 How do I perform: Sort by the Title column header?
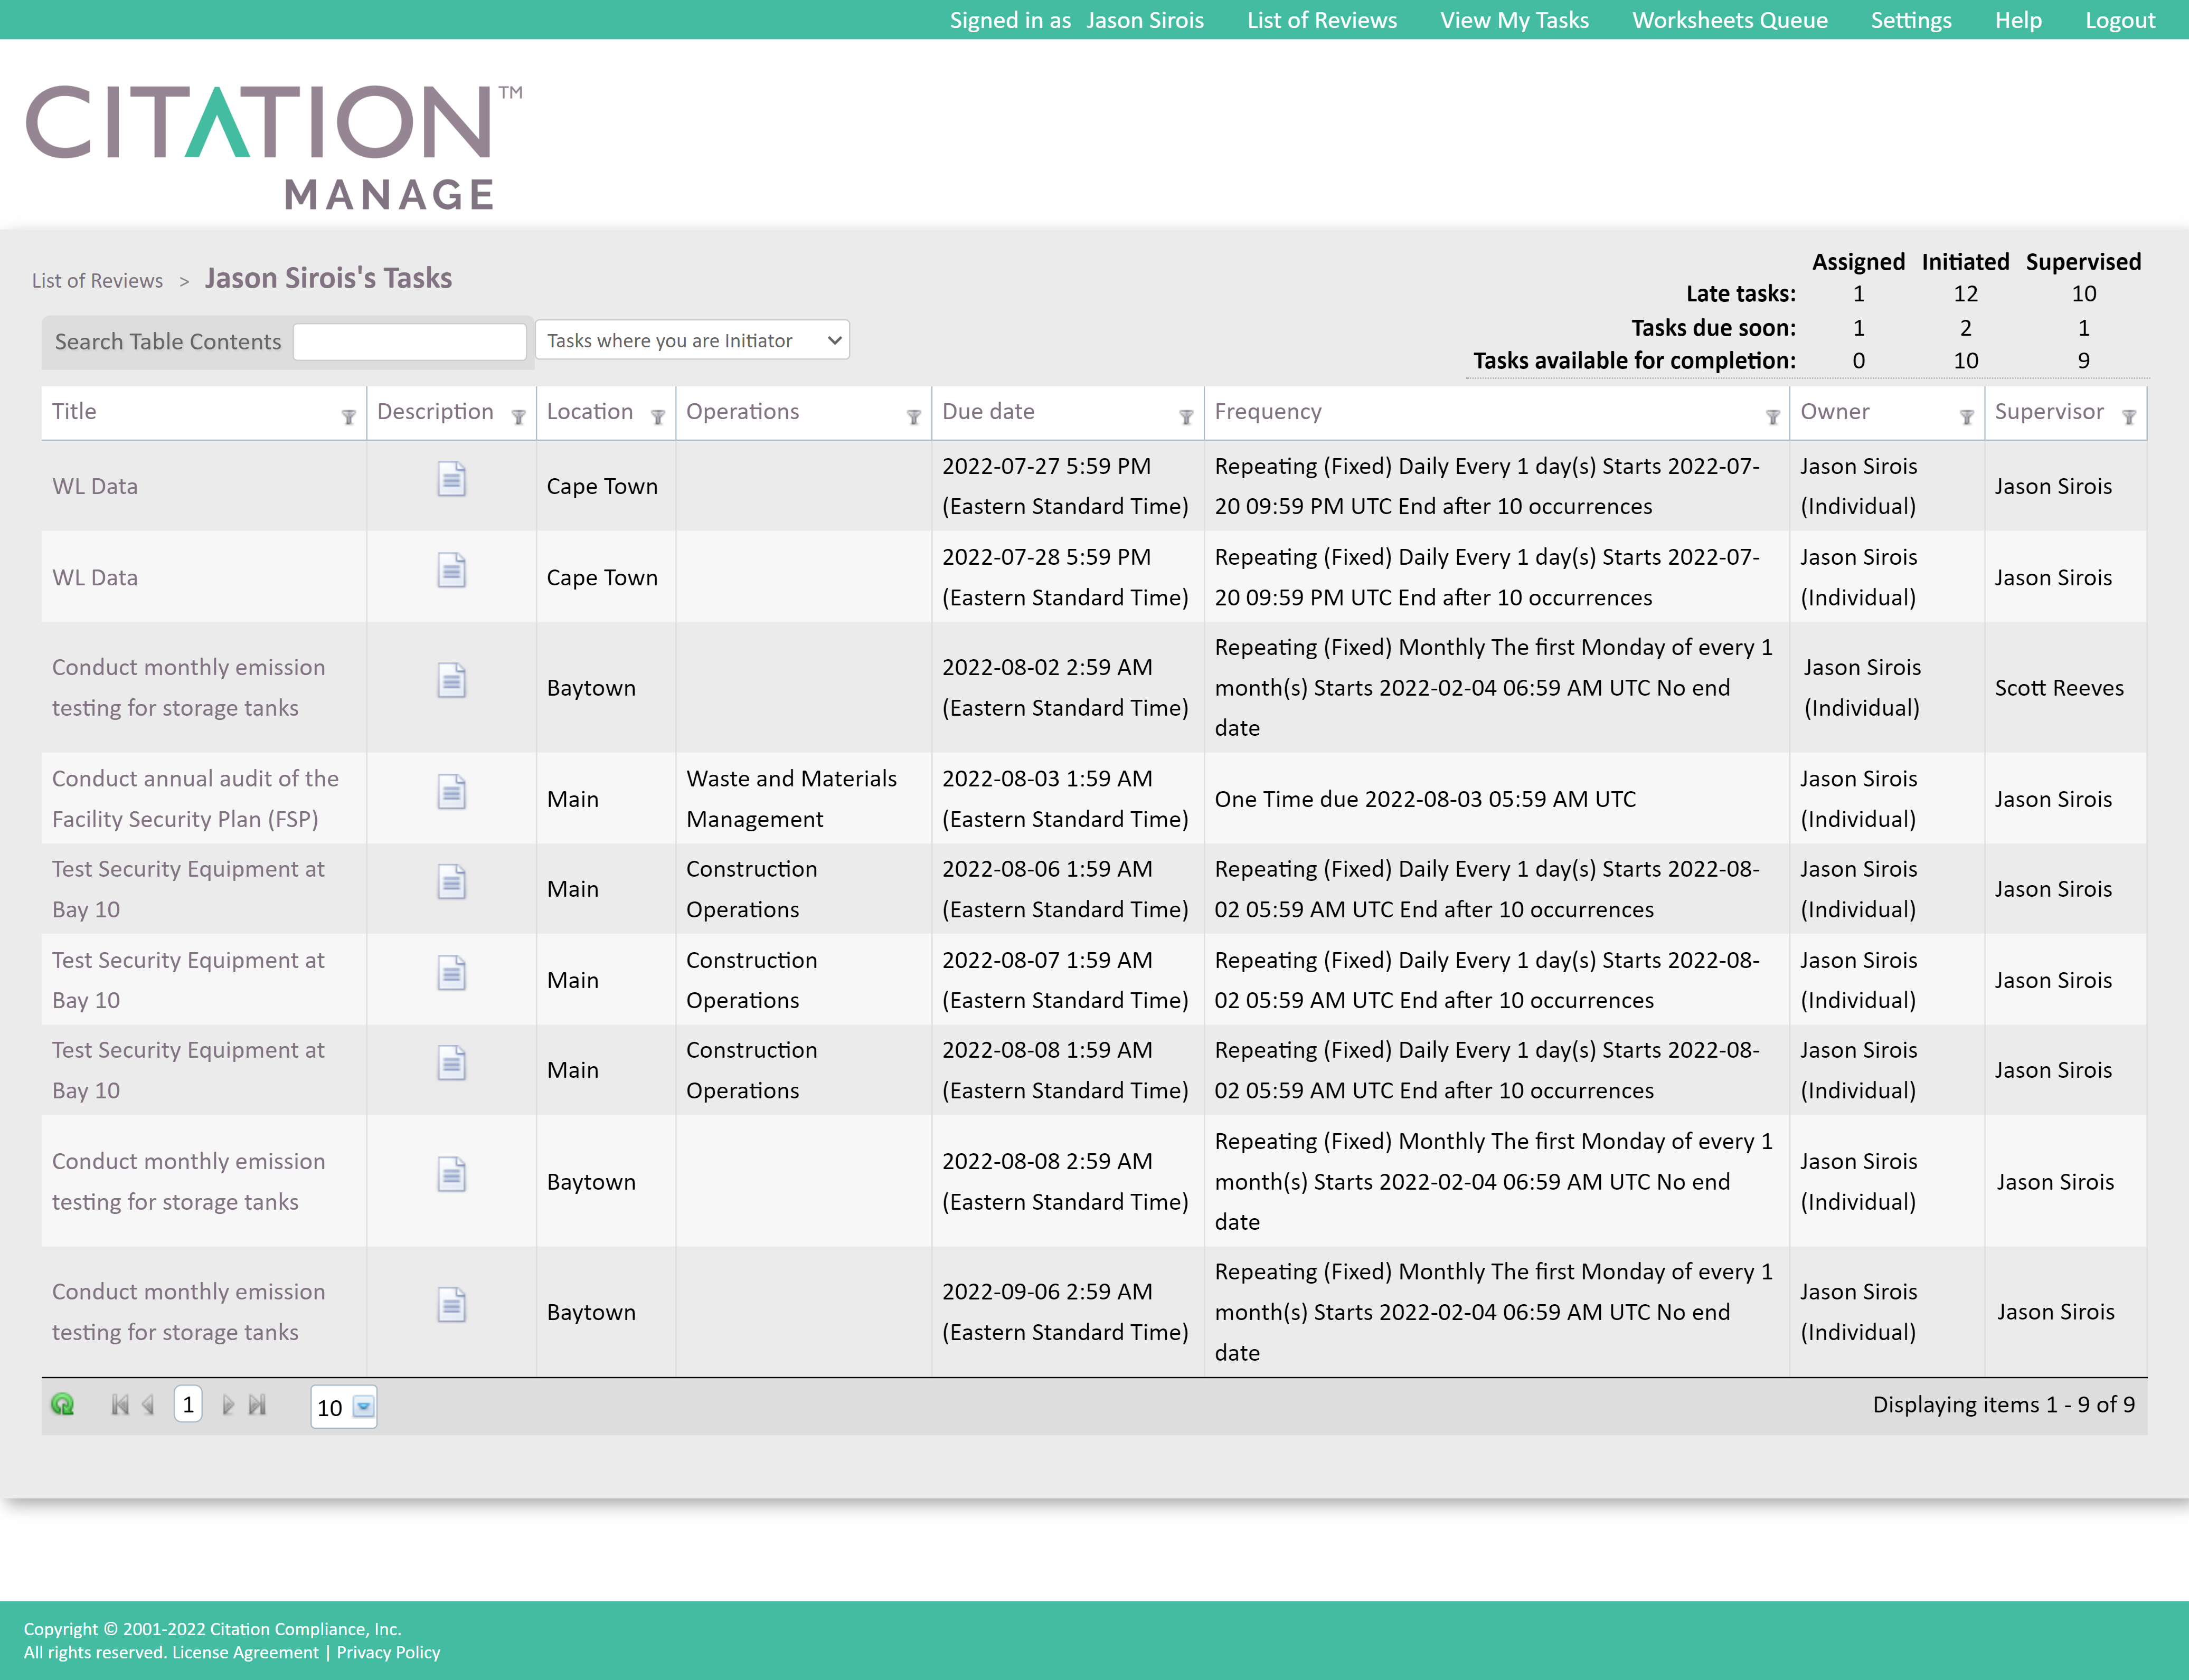pos(74,411)
